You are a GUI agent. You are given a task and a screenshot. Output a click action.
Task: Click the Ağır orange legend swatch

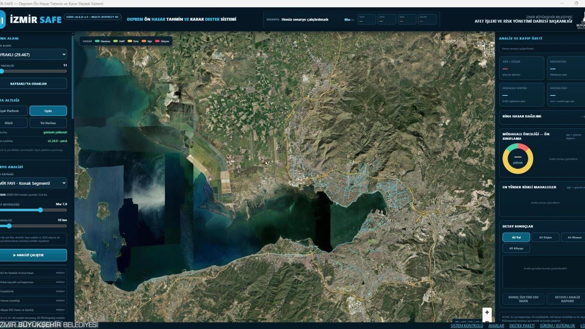click(144, 41)
